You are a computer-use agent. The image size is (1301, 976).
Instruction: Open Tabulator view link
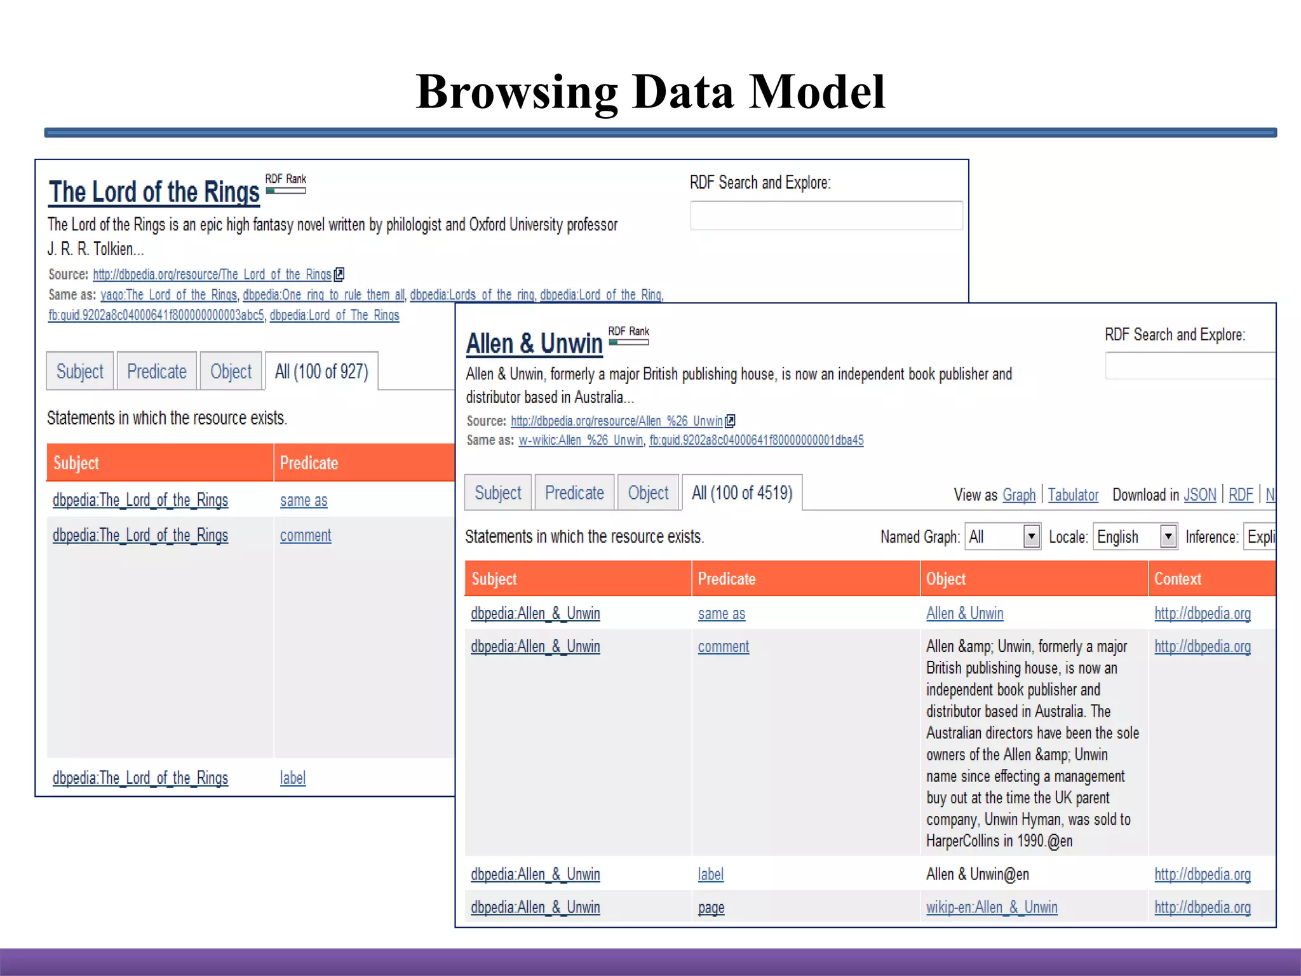pyautogui.click(x=1073, y=495)
